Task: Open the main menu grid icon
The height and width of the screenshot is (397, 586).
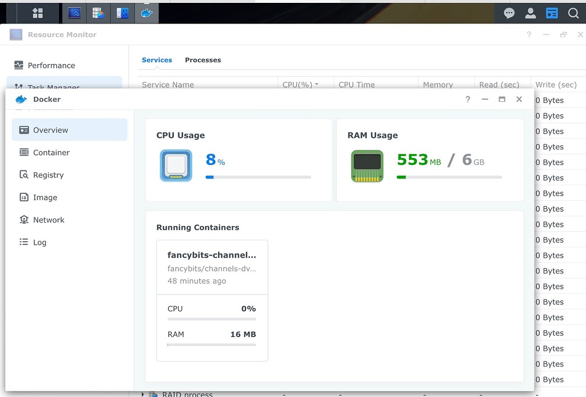Action: click(x=37, y=12)
